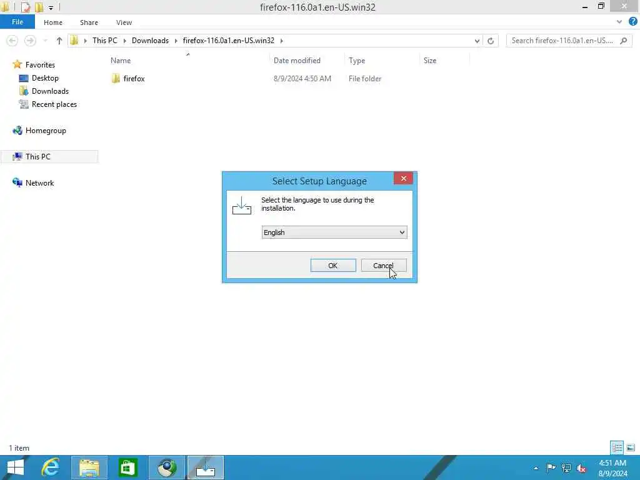Viewport: 640px width, 480px height.
Task: Open the network tray icon
Action: [566, 467]
